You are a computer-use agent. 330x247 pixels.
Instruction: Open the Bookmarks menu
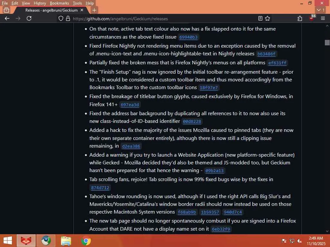click(59, 3)
